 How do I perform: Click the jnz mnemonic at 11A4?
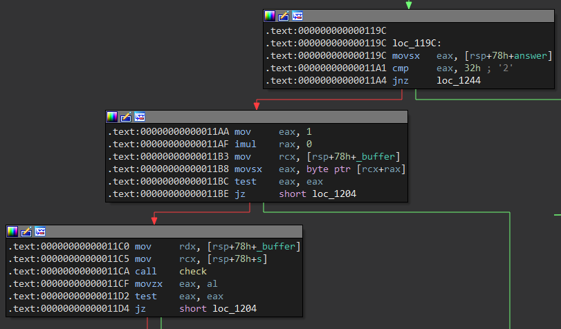click(x=400, y=81)
